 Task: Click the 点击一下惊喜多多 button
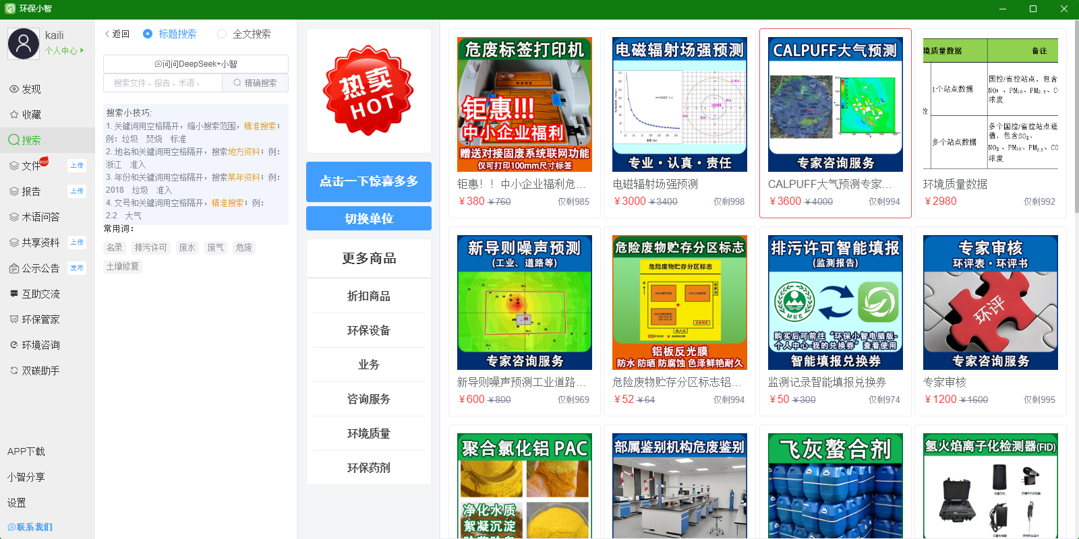tap(369, 181)
